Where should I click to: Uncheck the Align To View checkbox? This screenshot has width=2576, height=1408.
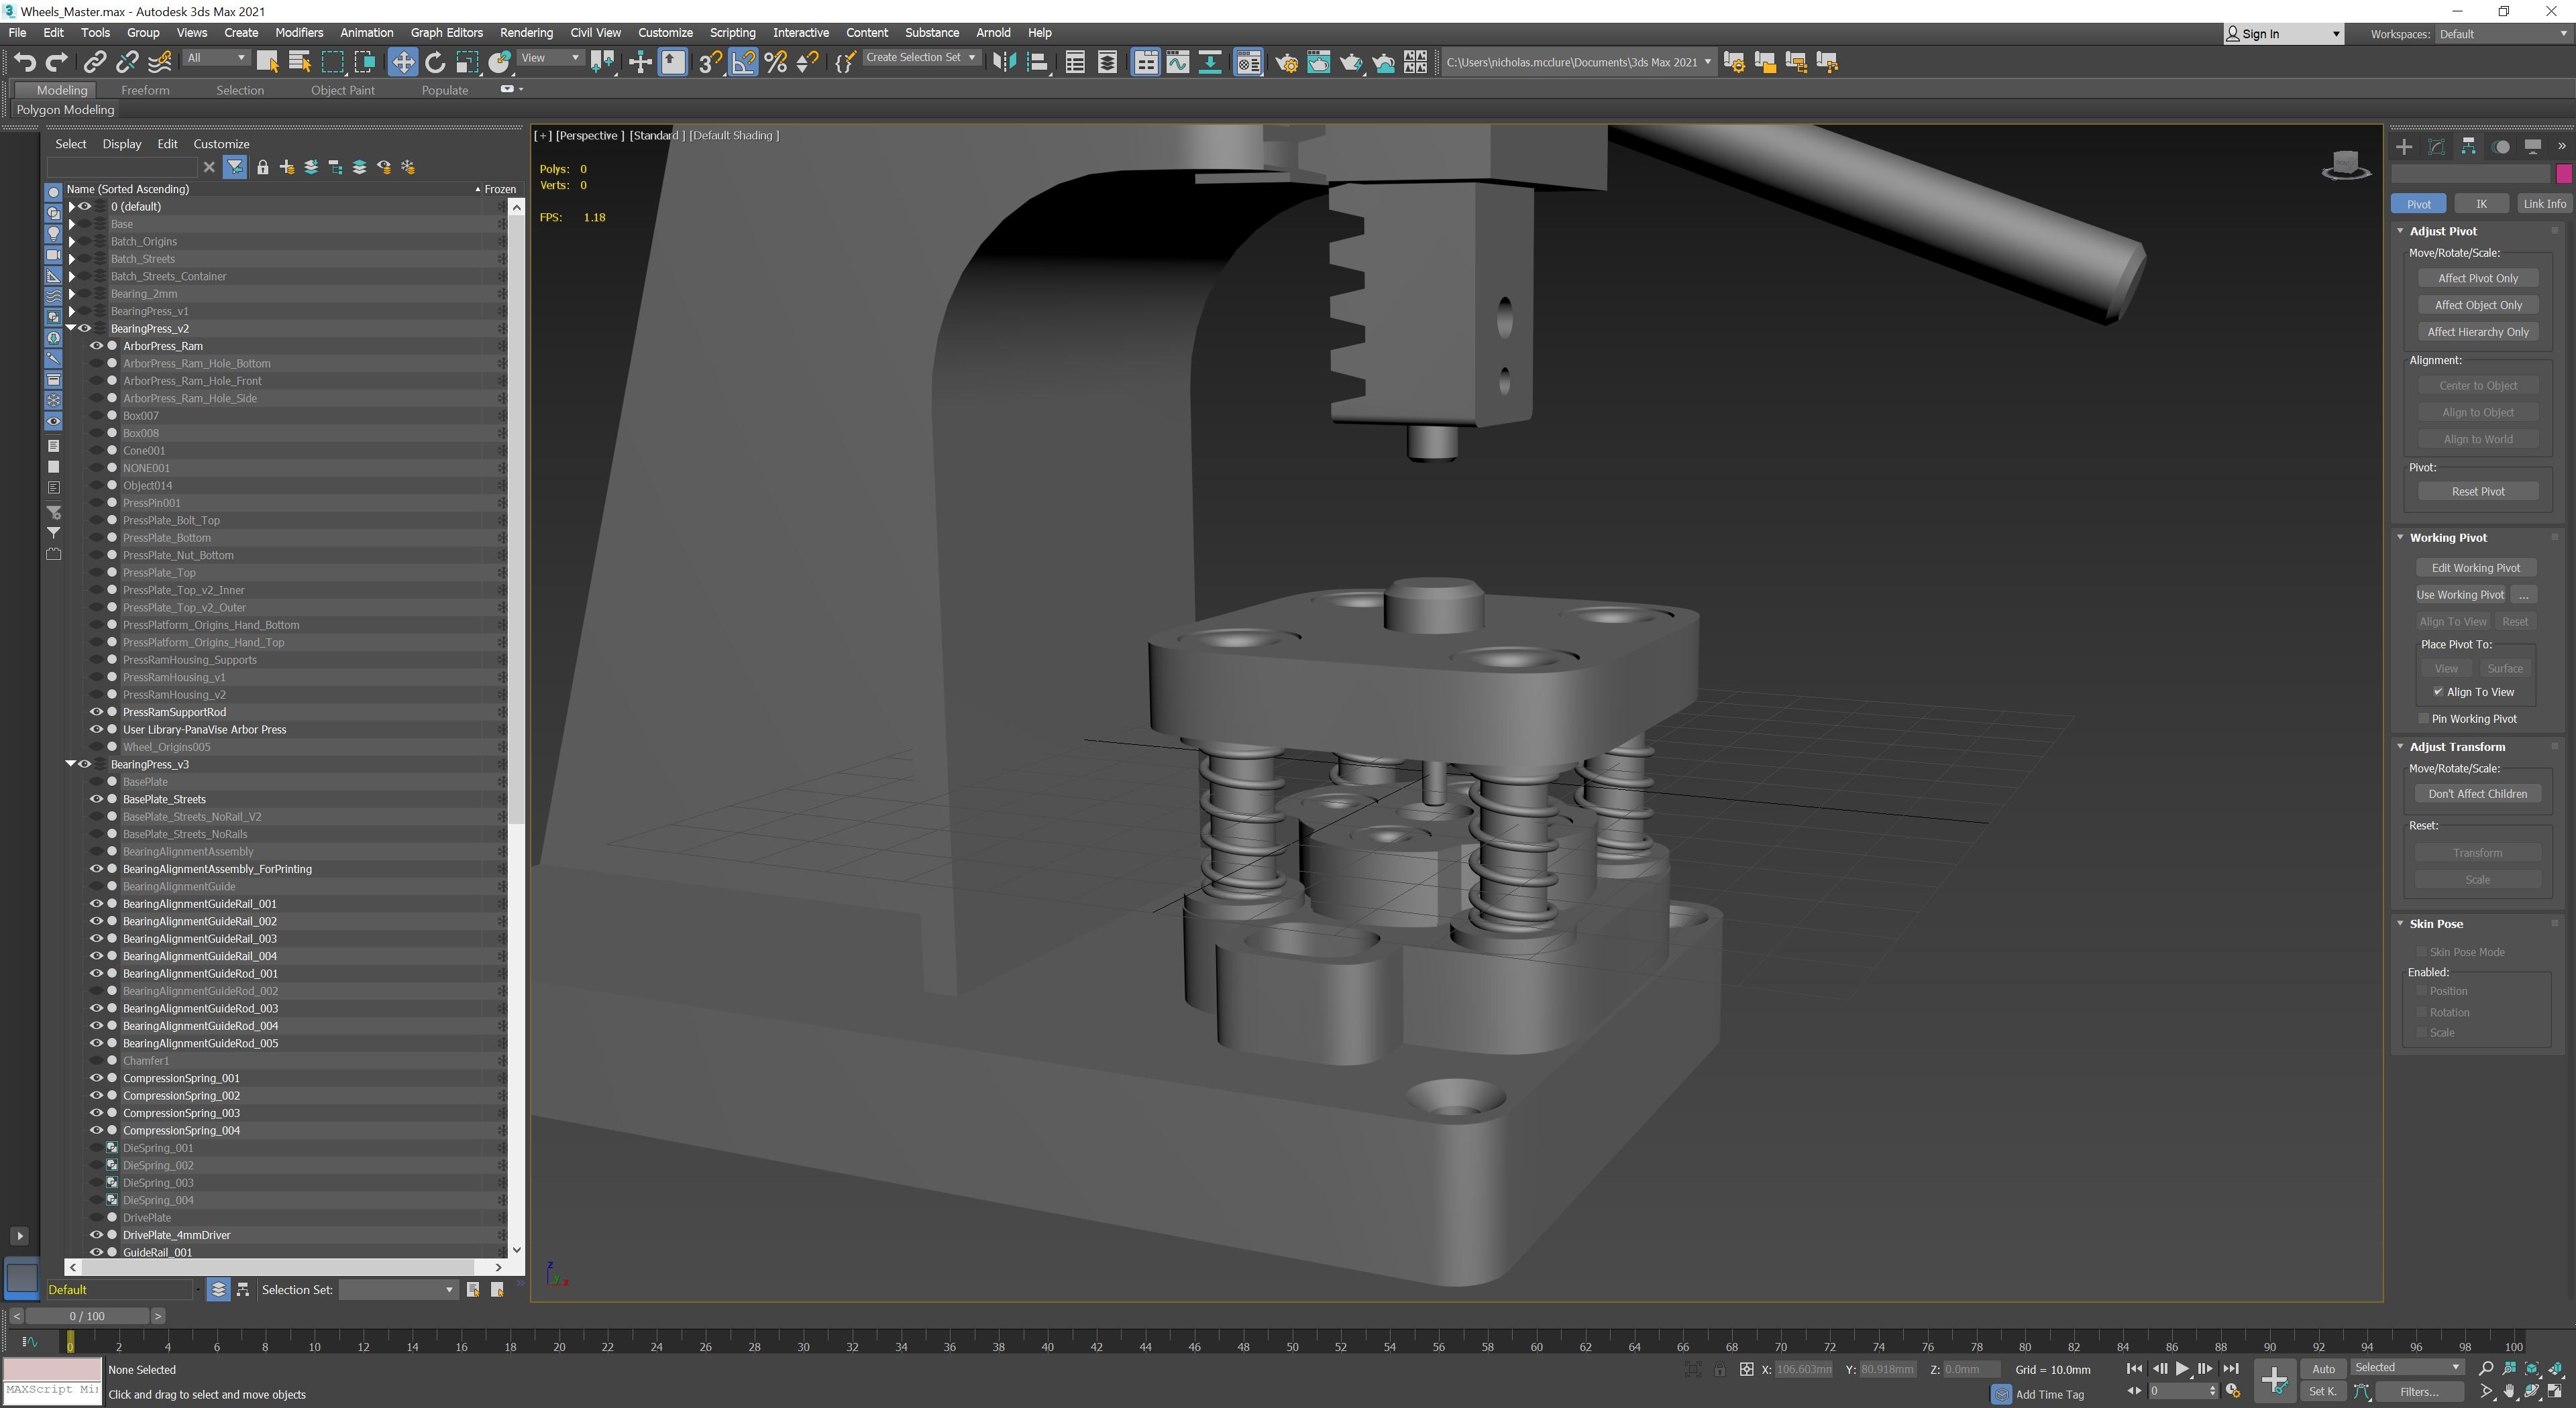pyautogui.click(x=2438, y=691)
